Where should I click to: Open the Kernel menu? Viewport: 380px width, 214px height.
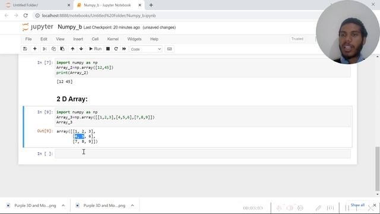113,39
